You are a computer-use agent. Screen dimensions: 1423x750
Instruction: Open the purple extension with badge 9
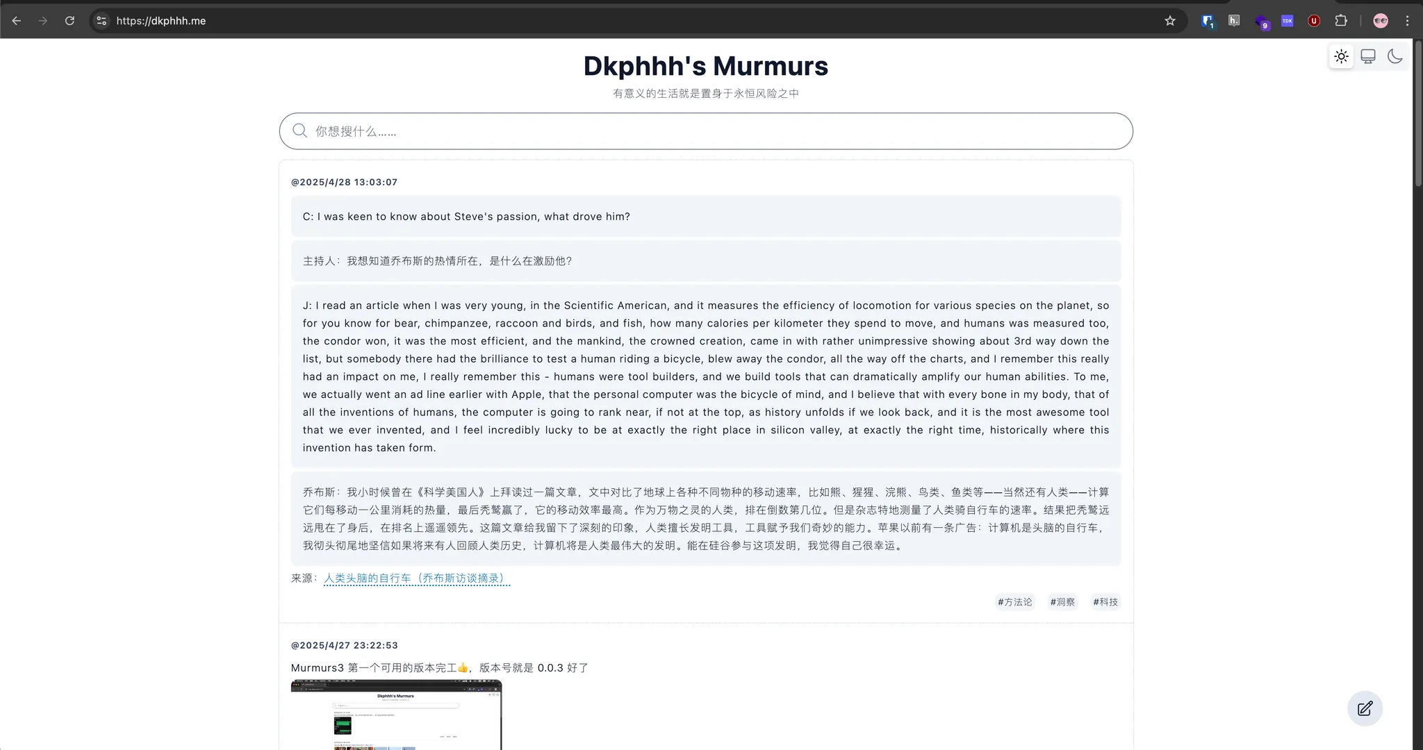pyautogui.click(x=1261, y=22)
